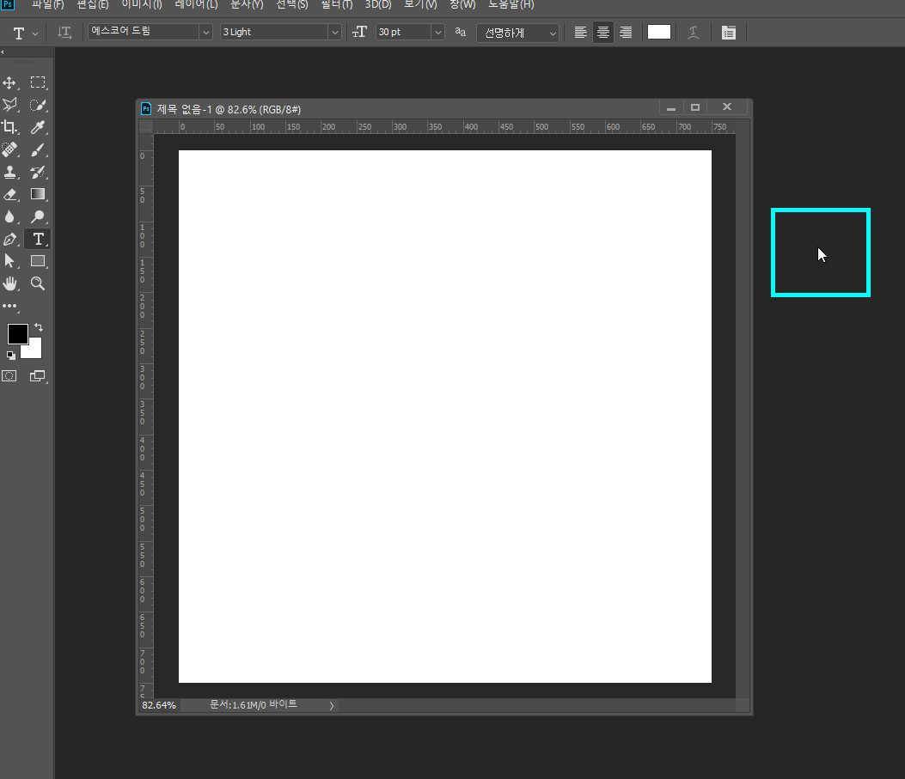Maximize the document window
905x779 pixels.
point(695,107)
